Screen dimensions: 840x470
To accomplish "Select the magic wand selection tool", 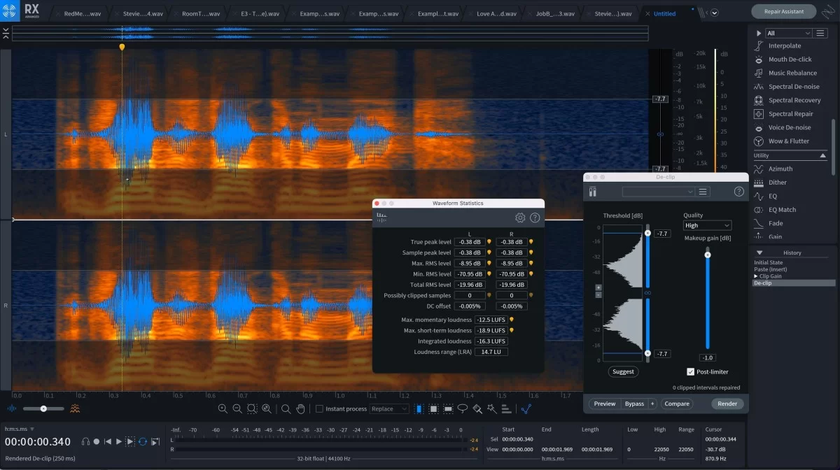I will [x=492, y=408].
